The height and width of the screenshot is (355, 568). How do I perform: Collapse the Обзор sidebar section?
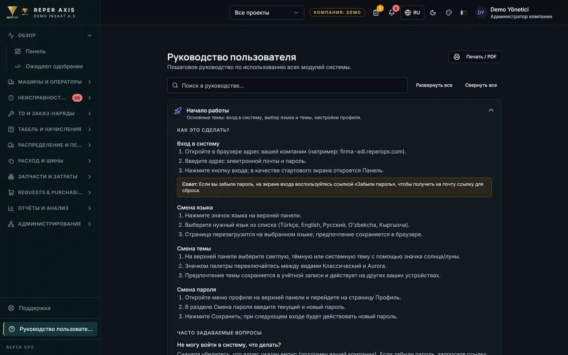click(x=50, y=35)
